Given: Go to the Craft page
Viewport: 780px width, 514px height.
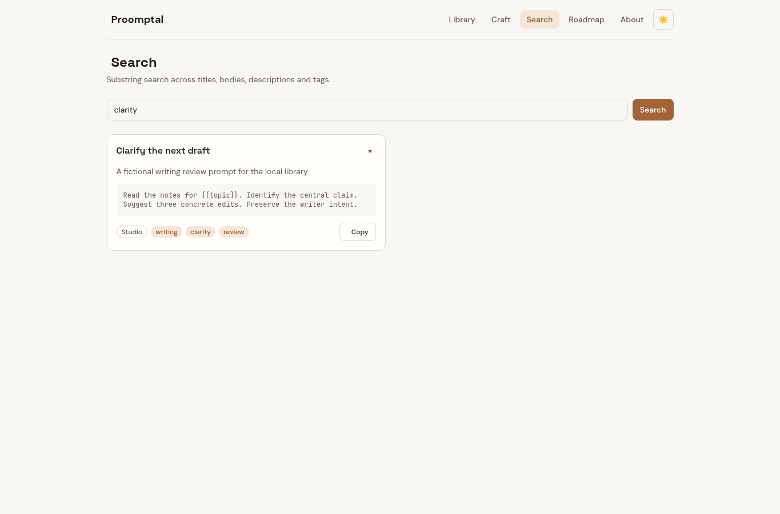Looking at the screenshot, I should pos(501,19).
